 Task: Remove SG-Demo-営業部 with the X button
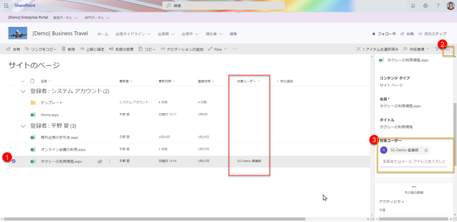pyautogui.click(x=426, y=150)
